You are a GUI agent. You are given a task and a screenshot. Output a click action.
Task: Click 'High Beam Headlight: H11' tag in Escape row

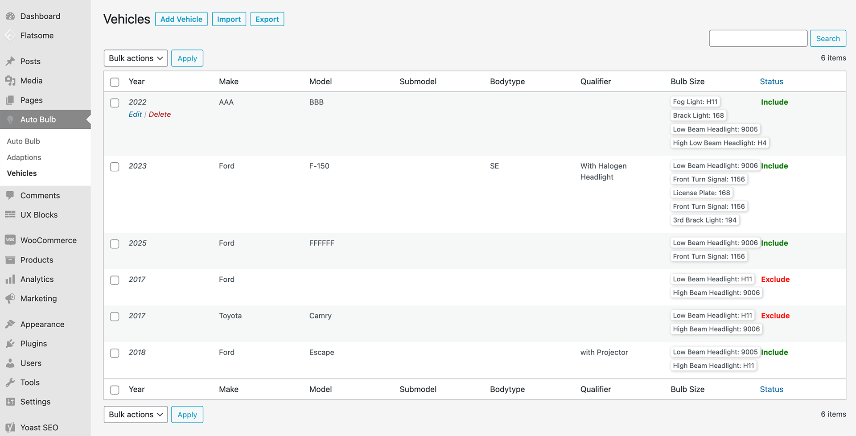[713, 366]
